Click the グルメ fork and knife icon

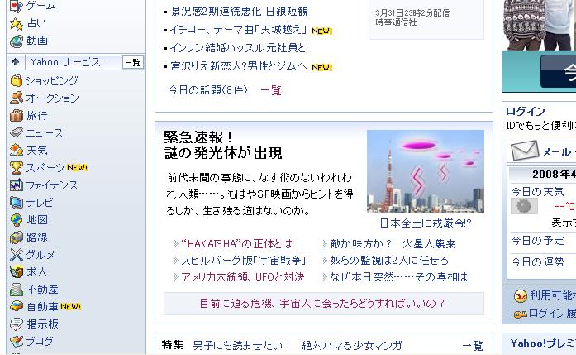17,255
